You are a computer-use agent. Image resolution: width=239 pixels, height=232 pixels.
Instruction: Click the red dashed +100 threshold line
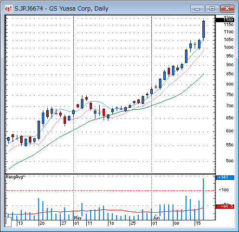click(110, 190)
